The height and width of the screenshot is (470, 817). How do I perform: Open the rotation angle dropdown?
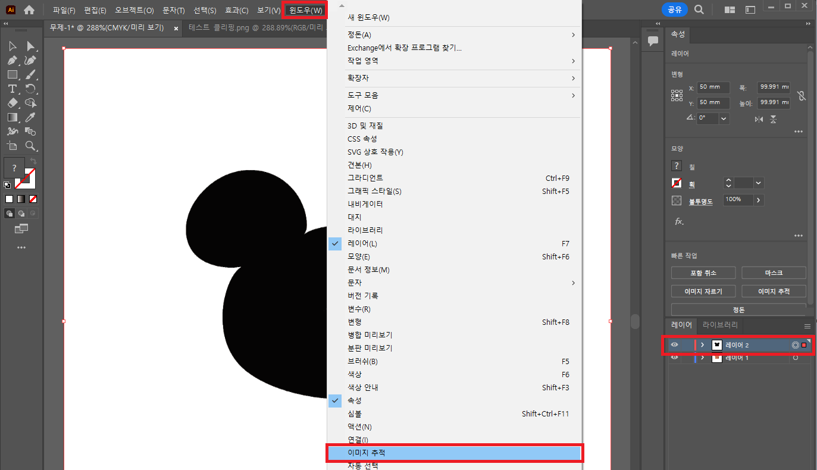click(x=724, y=118)
